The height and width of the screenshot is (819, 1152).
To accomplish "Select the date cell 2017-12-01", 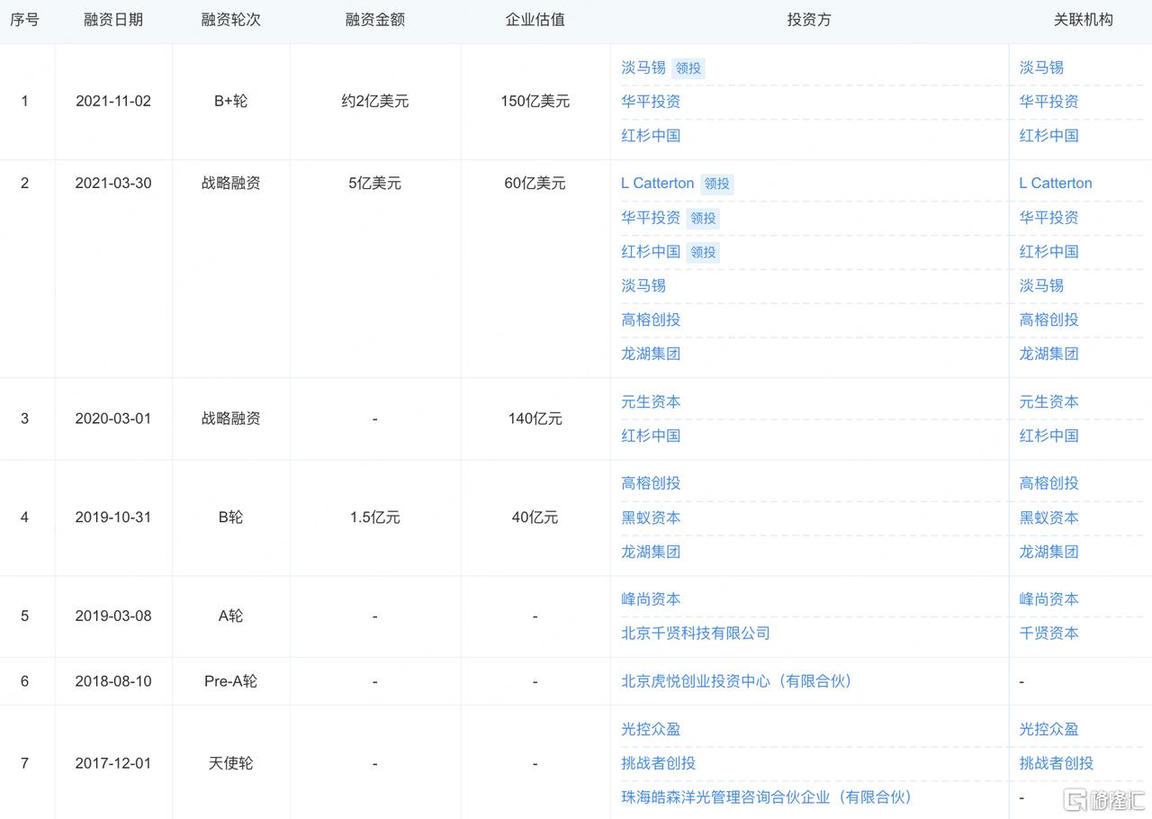I will coord(113,764).
